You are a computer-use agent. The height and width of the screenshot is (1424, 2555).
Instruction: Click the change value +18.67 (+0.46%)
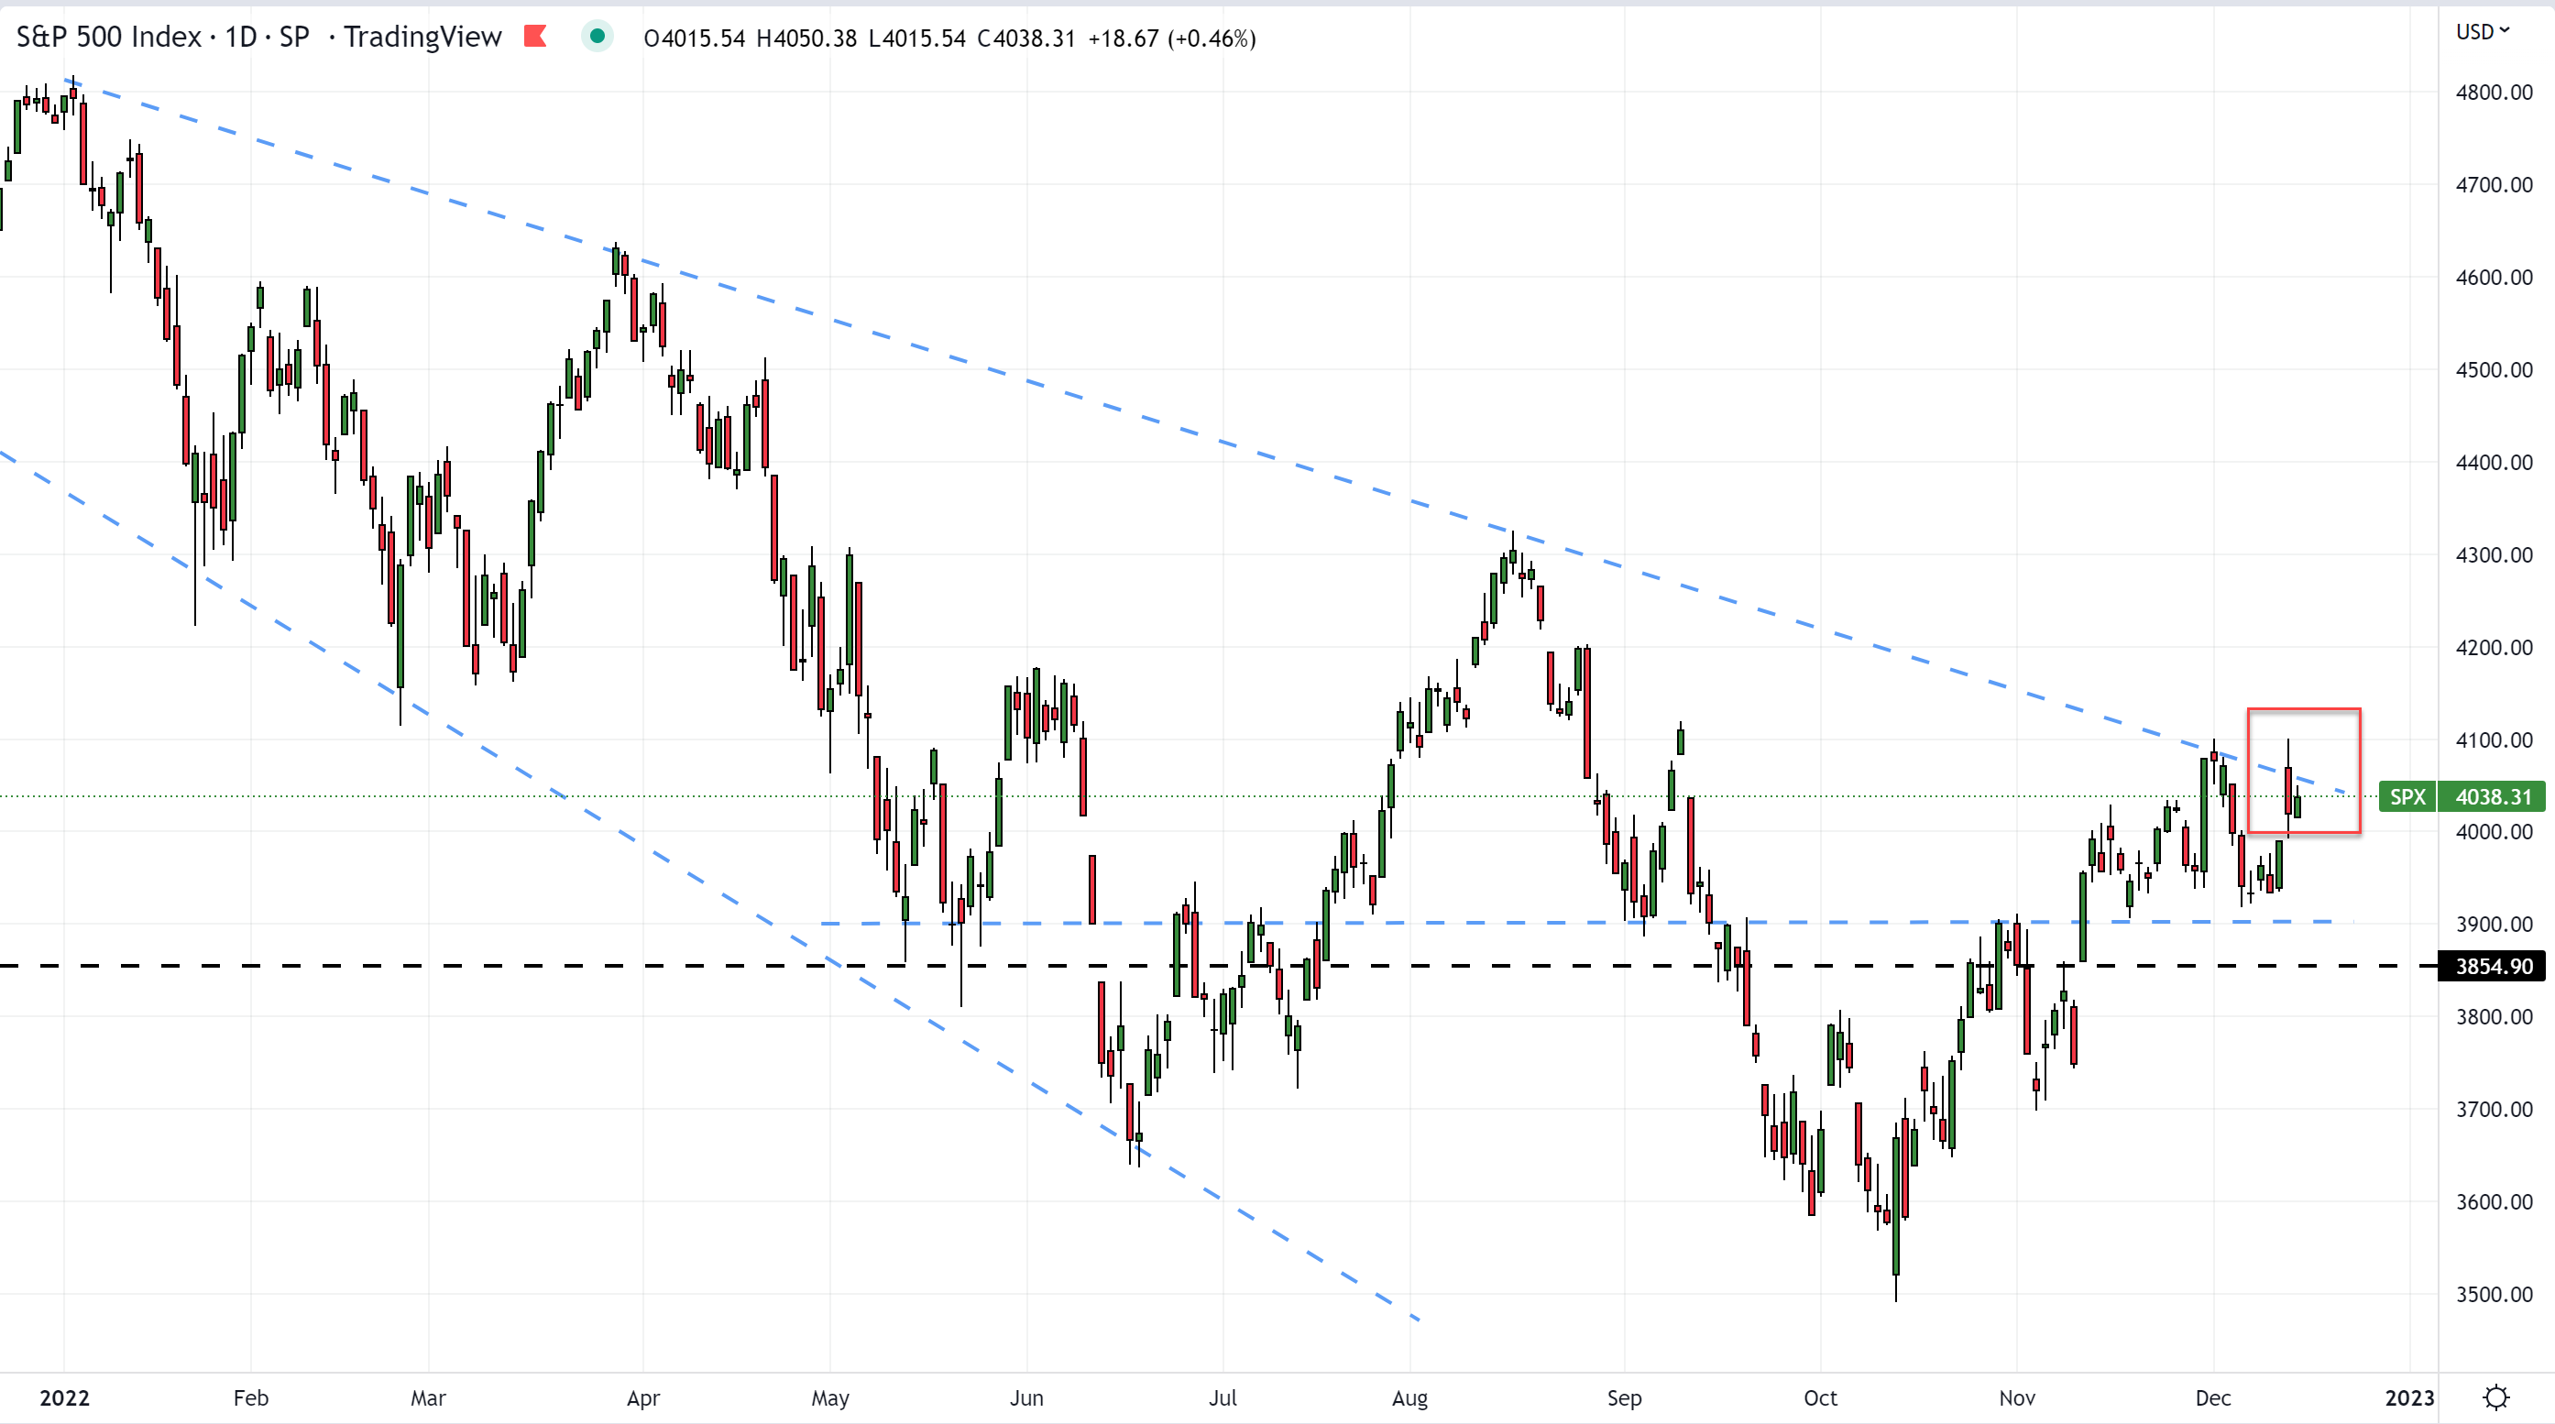1171,38
